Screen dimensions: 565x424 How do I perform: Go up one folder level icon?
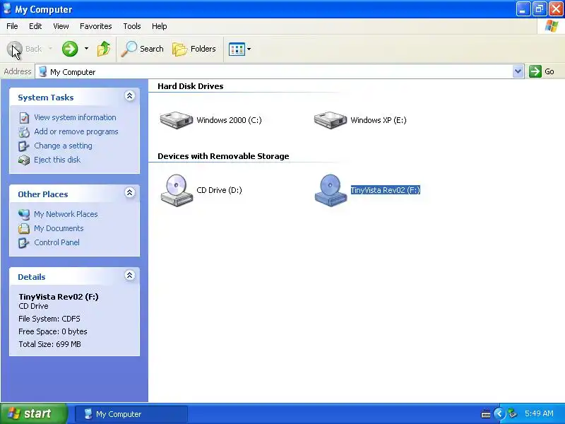[104, 49]
